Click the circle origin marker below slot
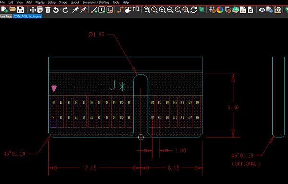The image size is (288, 184). [141, 137]
